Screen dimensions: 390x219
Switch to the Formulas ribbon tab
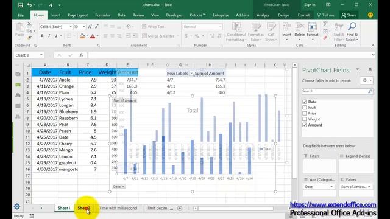102,15
